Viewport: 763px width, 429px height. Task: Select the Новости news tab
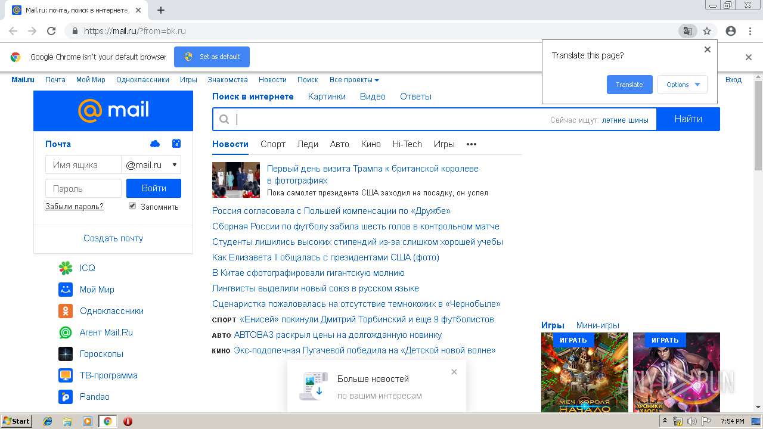click(230, 144)
